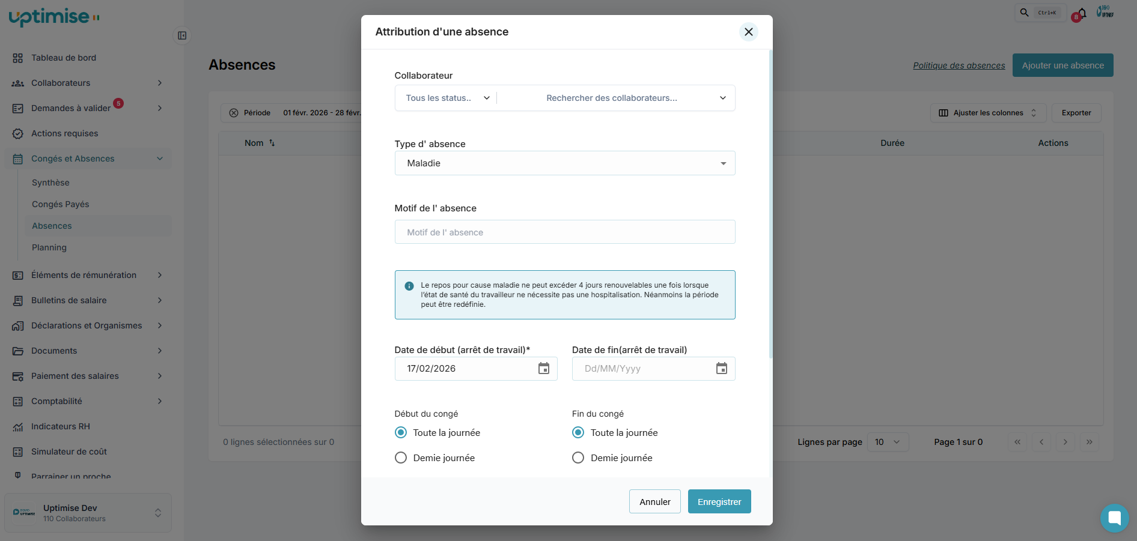Open Congés Payés in sidebar

61,204
